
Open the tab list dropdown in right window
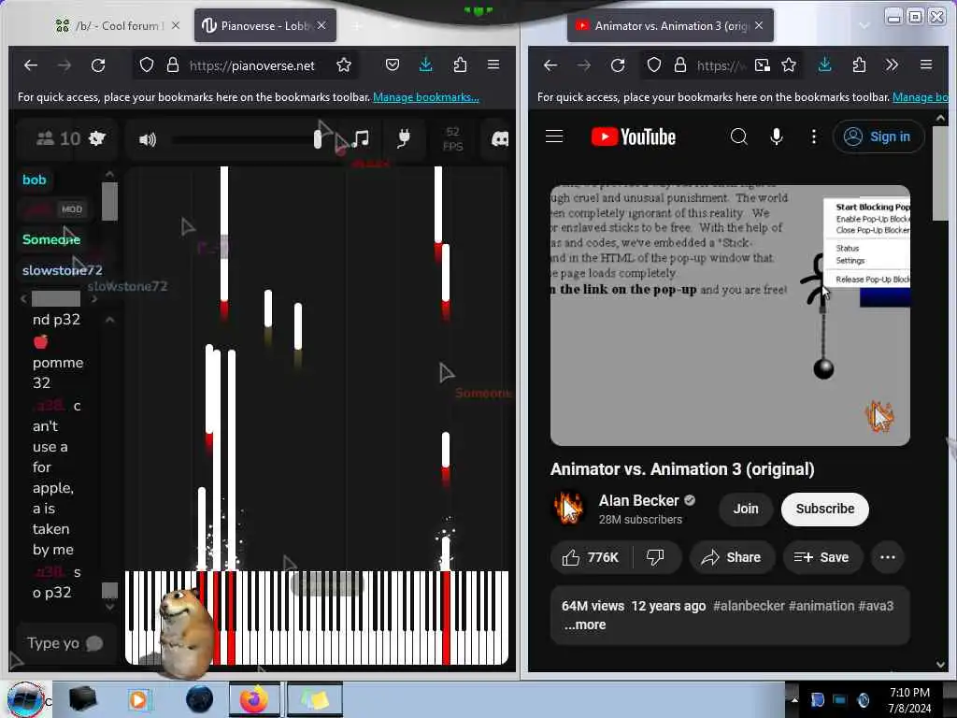[x=864, y=25]
